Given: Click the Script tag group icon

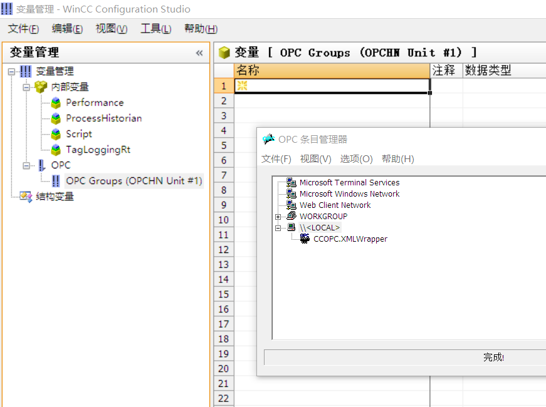Looking at the screenshot, I should coord(56,134).
